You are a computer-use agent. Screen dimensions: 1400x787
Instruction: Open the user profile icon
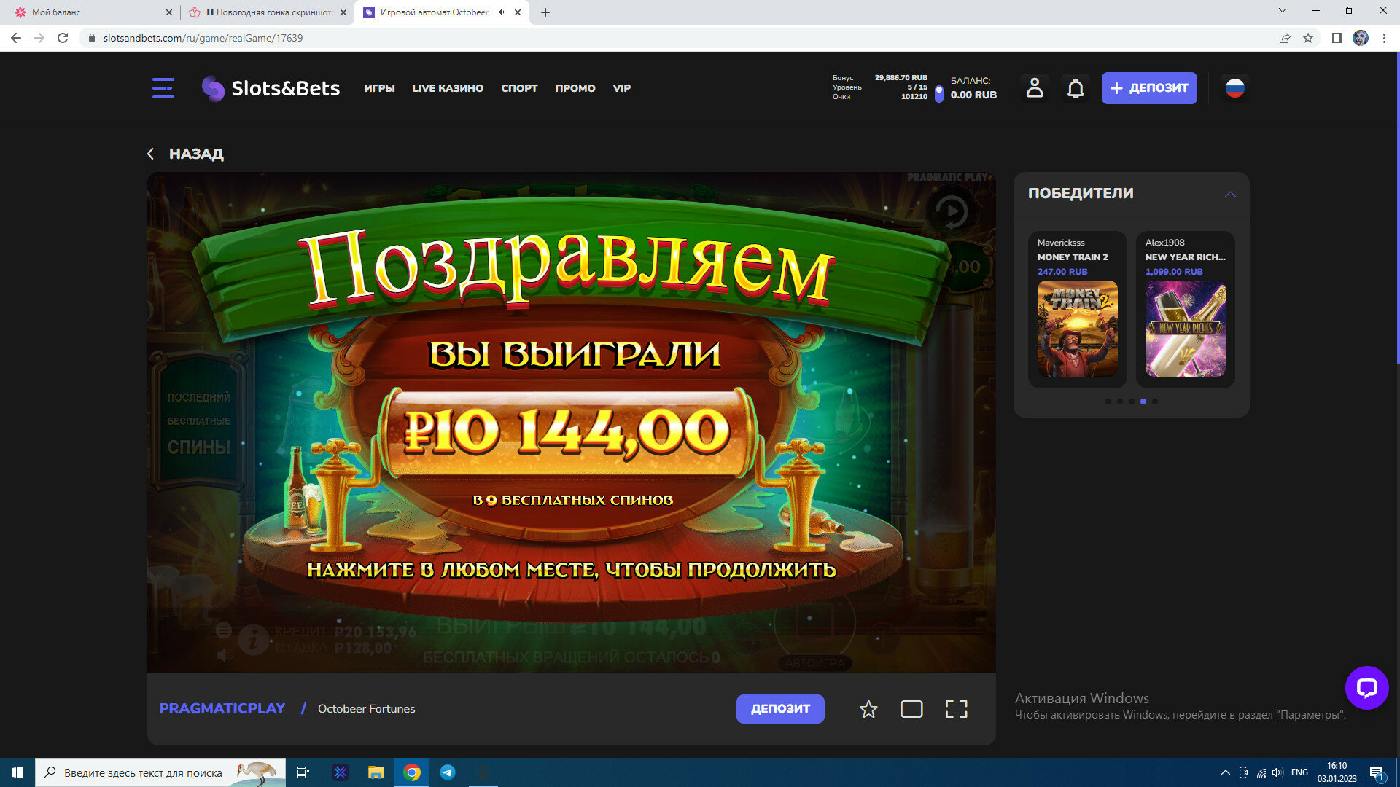coord(1034,88)
